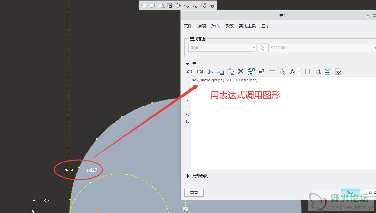This screenshot has height=213, width=376.
Task: Collapse the 关系 section
Action: click(x=188, y=64)
